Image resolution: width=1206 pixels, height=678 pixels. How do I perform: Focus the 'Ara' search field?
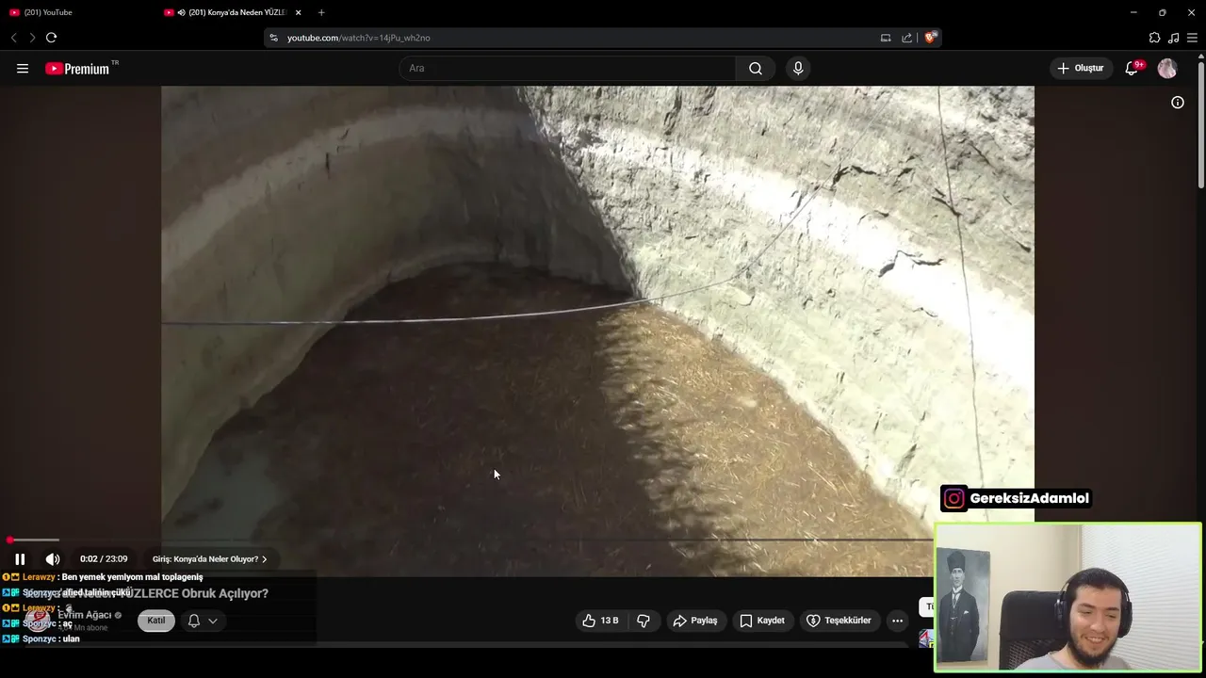[x=567, y=68]
